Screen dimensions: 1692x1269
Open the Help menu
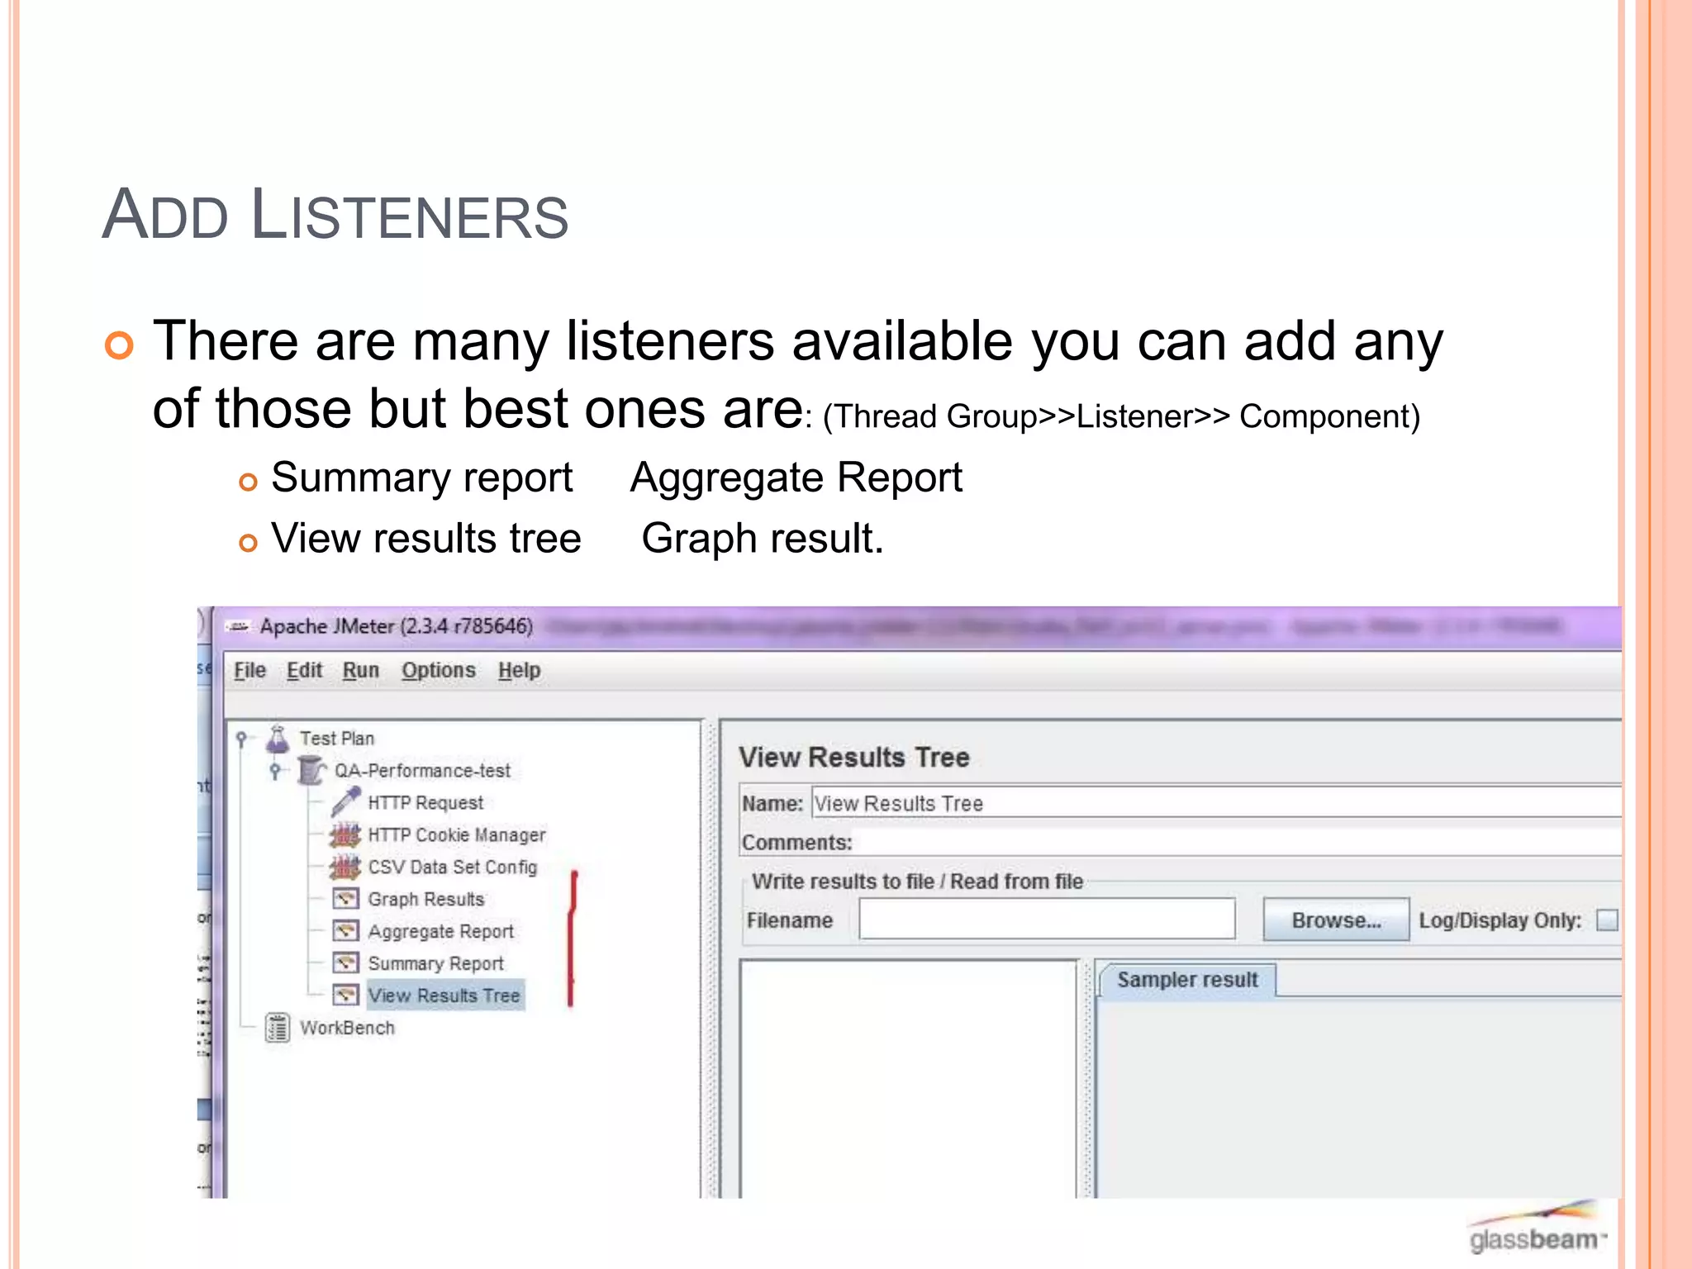[519, 670]
